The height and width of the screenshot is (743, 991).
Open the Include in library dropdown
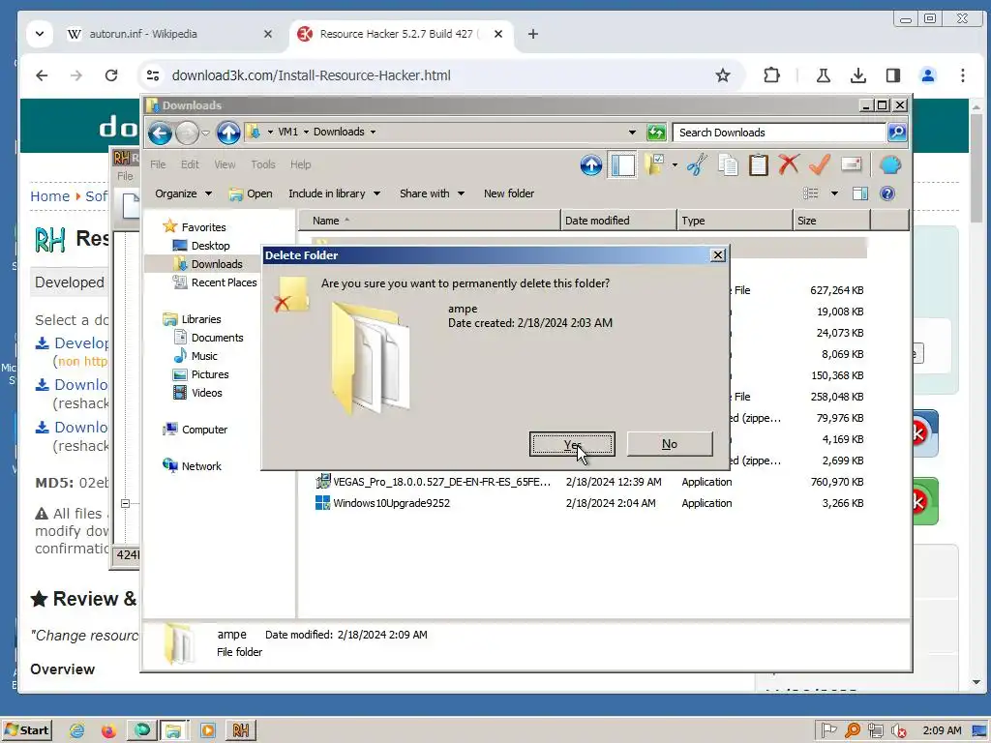(x=334, y=193)
